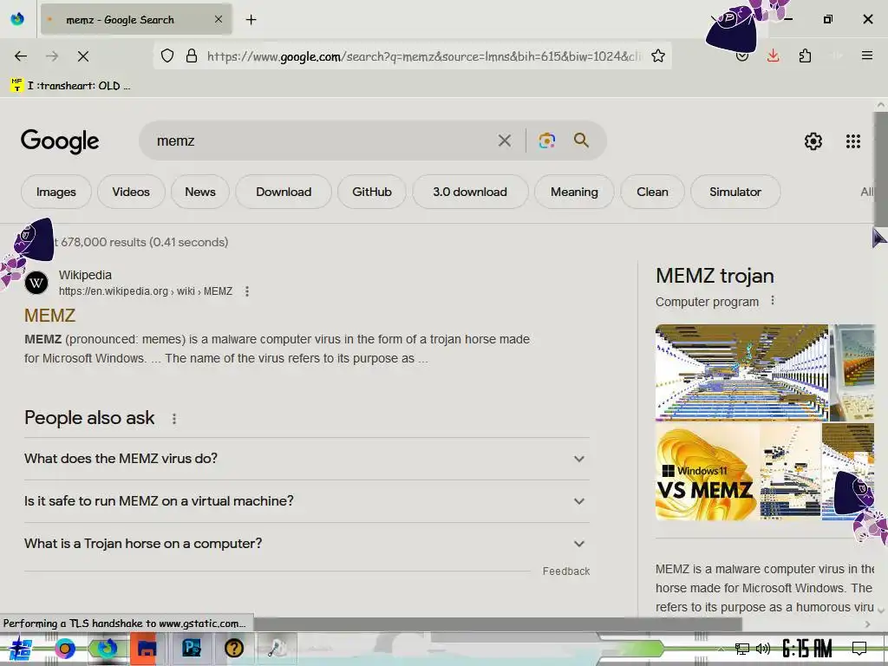Switch to the News filter
This screenshot has height=666, width=888.
[x=200, y=192]
